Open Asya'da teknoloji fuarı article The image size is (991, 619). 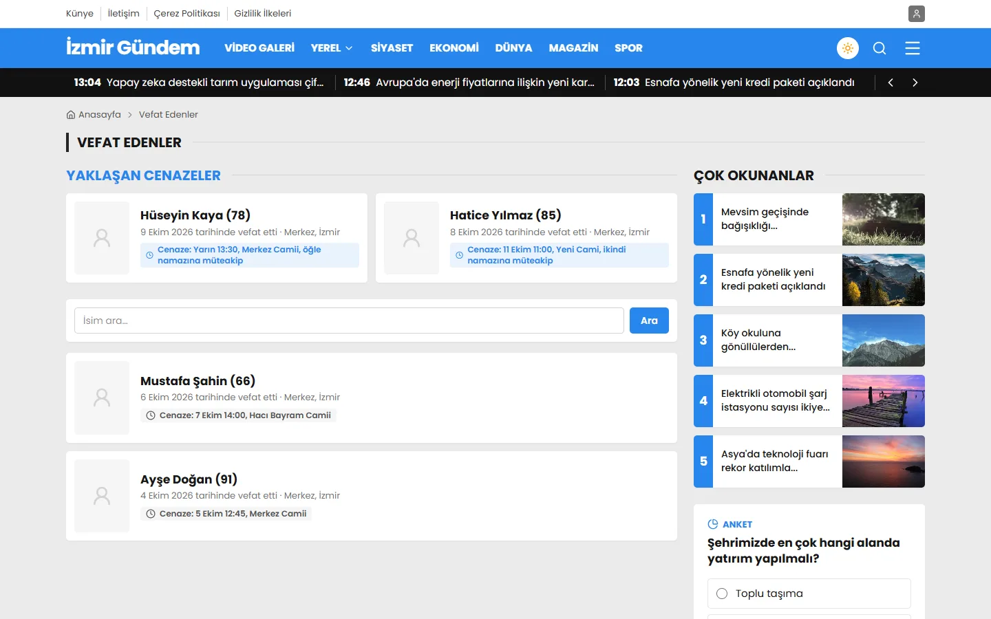coord(774,461)
